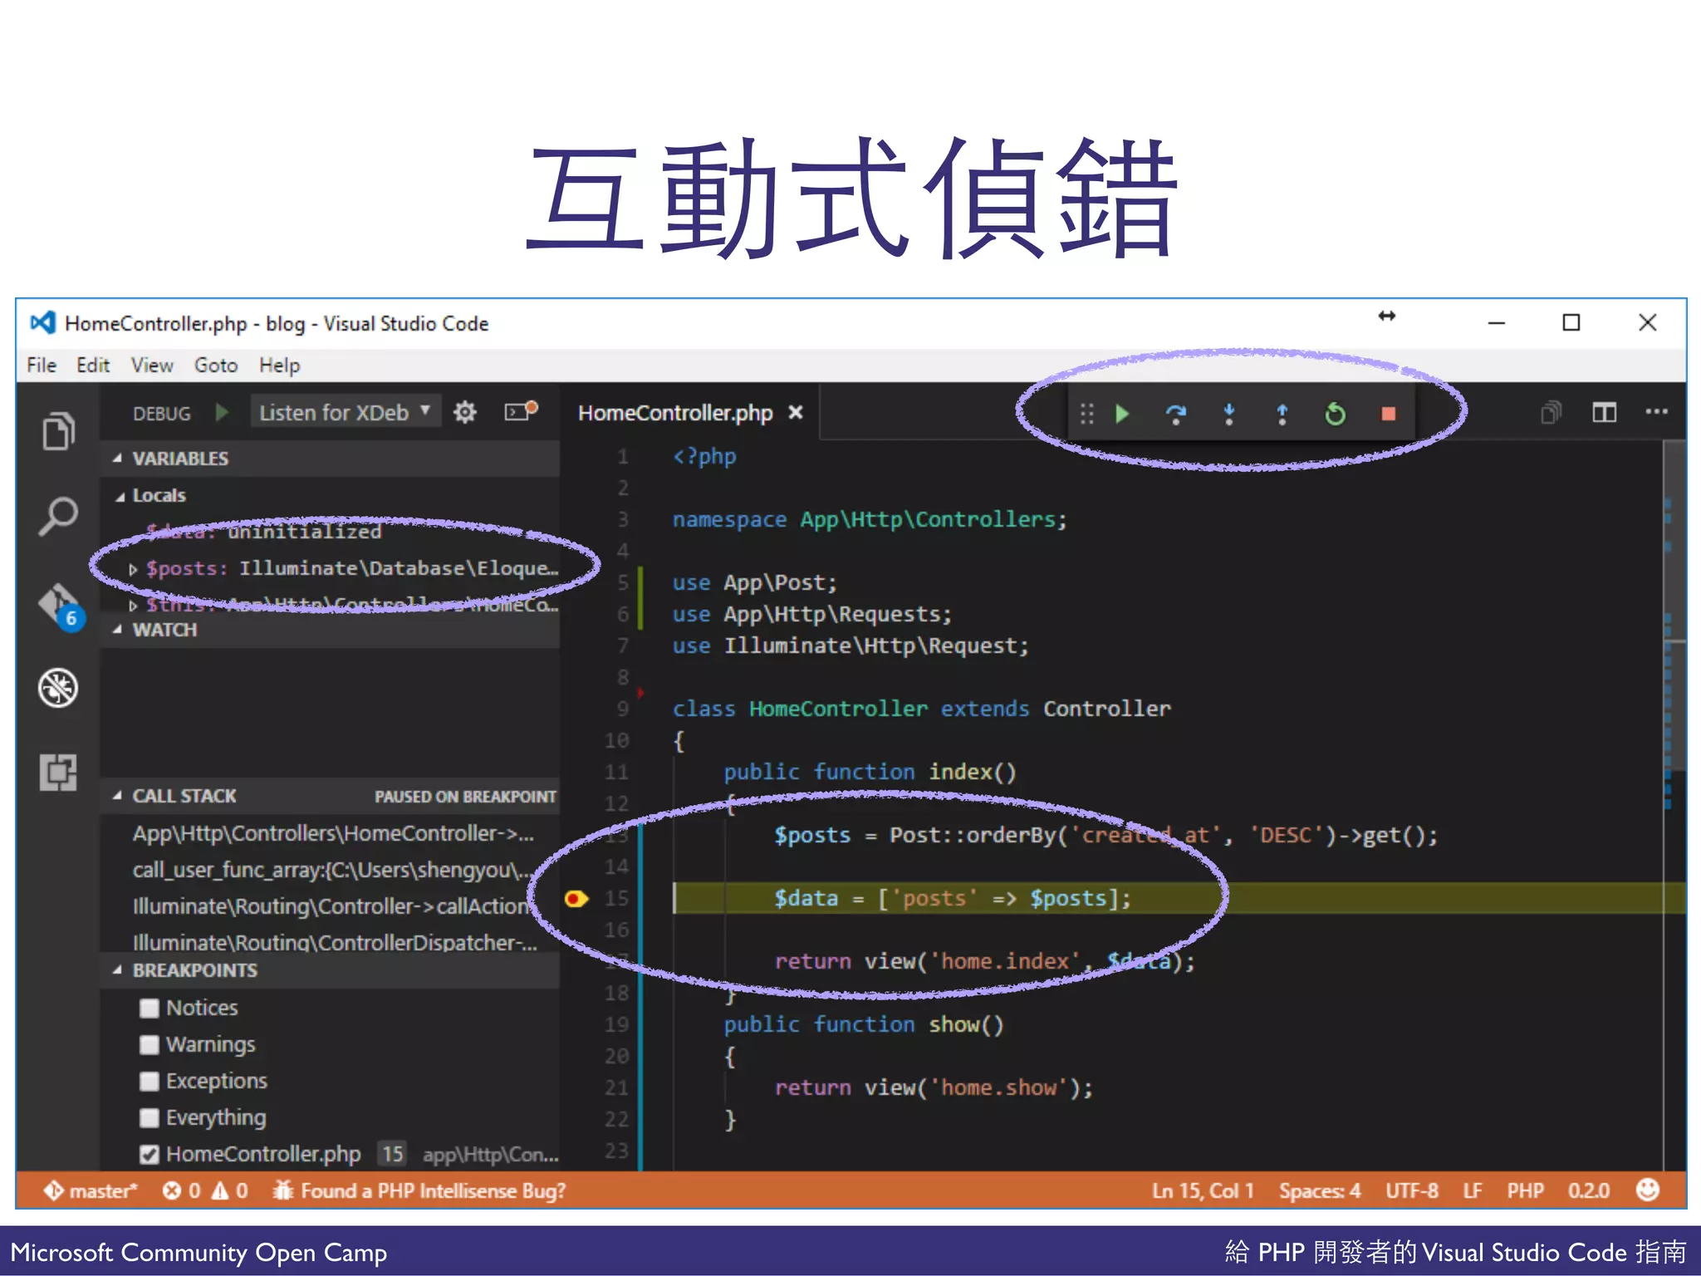
Task: Open the Goto menu
Action: 216,365
